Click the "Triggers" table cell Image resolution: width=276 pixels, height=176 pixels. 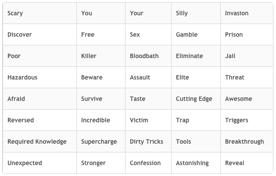click(x=237, y=120)
